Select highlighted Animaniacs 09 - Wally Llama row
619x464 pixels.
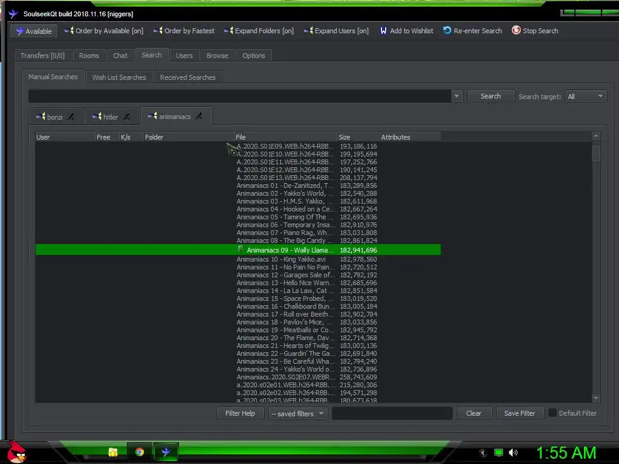pyautogui.click(x=238, y=250)
